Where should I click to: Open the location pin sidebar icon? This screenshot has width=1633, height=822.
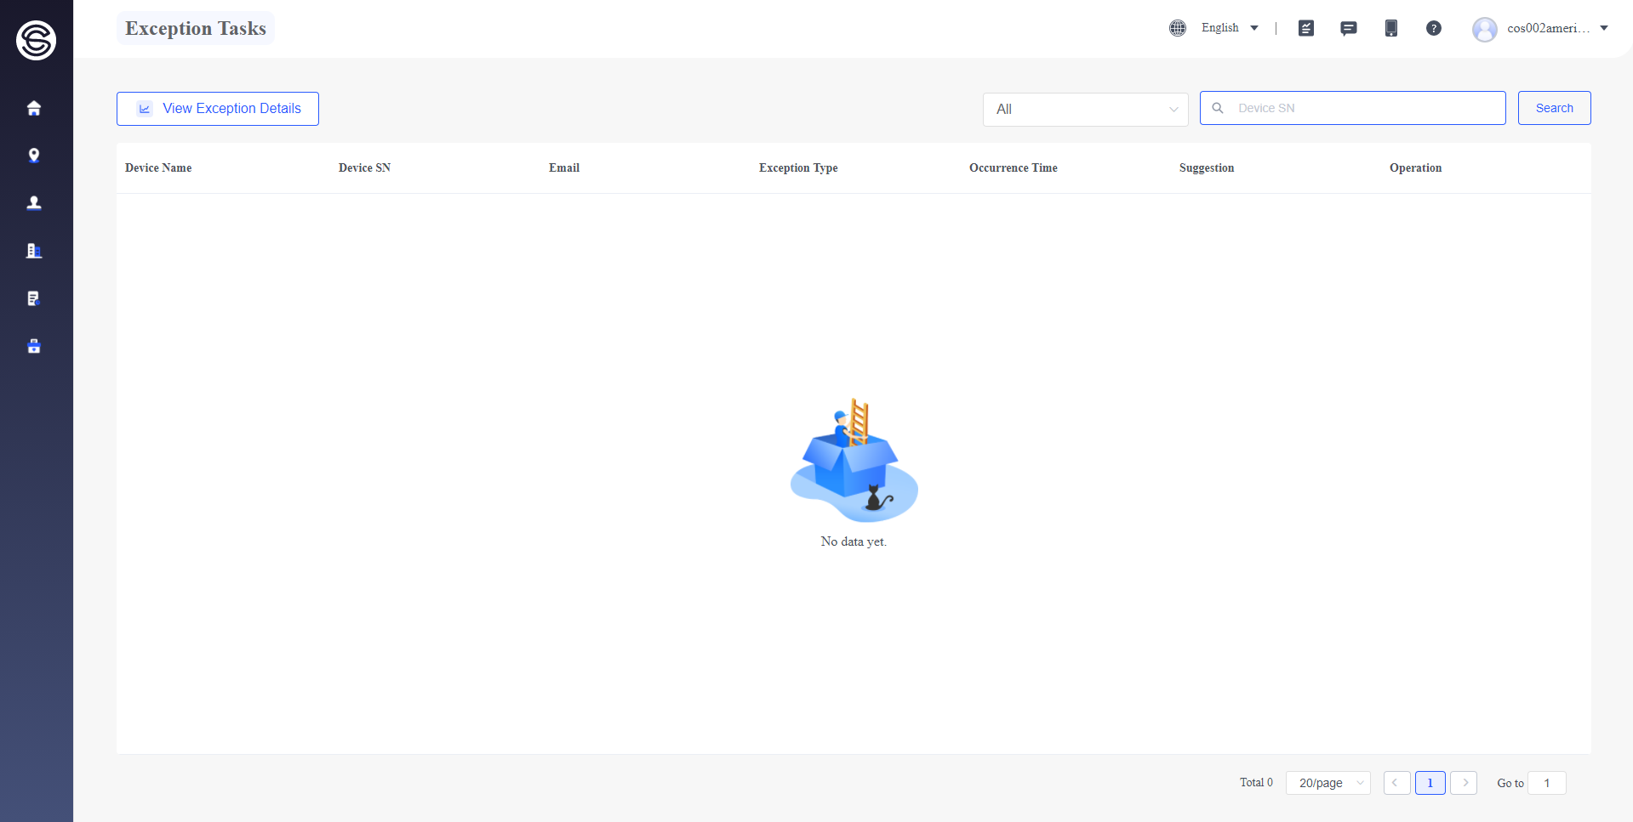click(x=34, y=156)
